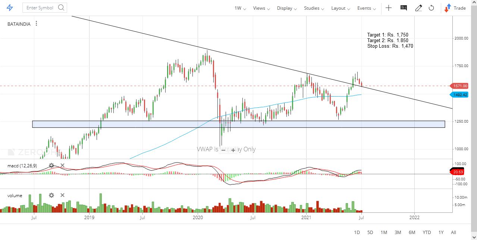The image size is (477, 240).
Task: Select the 5D range
Action: tap(370, 233)
